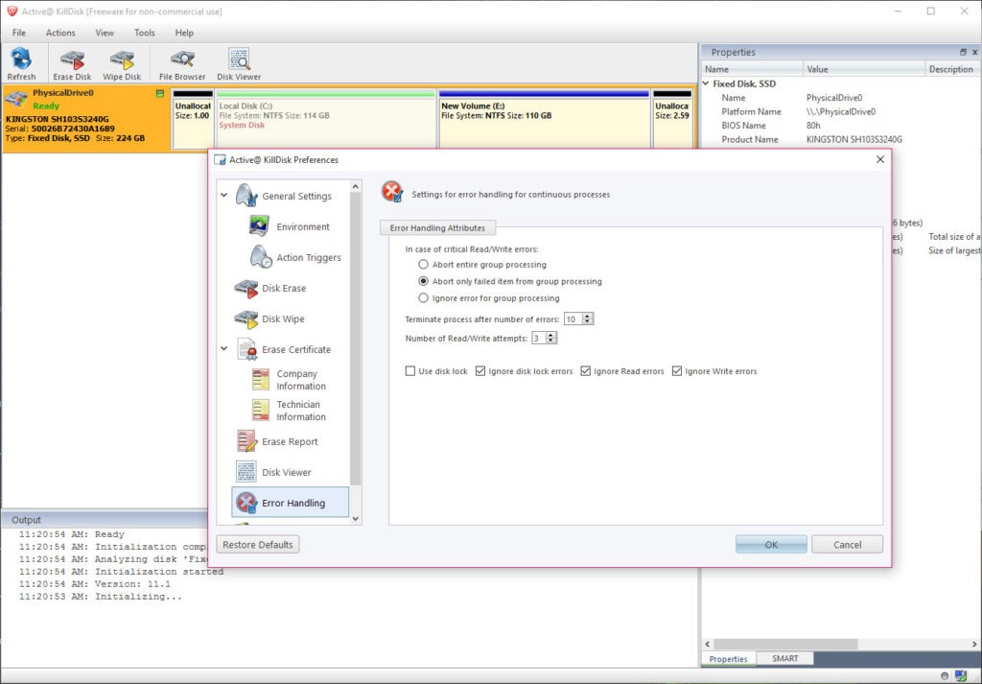Select the Local Disk (C:) partition
982x684 pixels.
[325, 119]
